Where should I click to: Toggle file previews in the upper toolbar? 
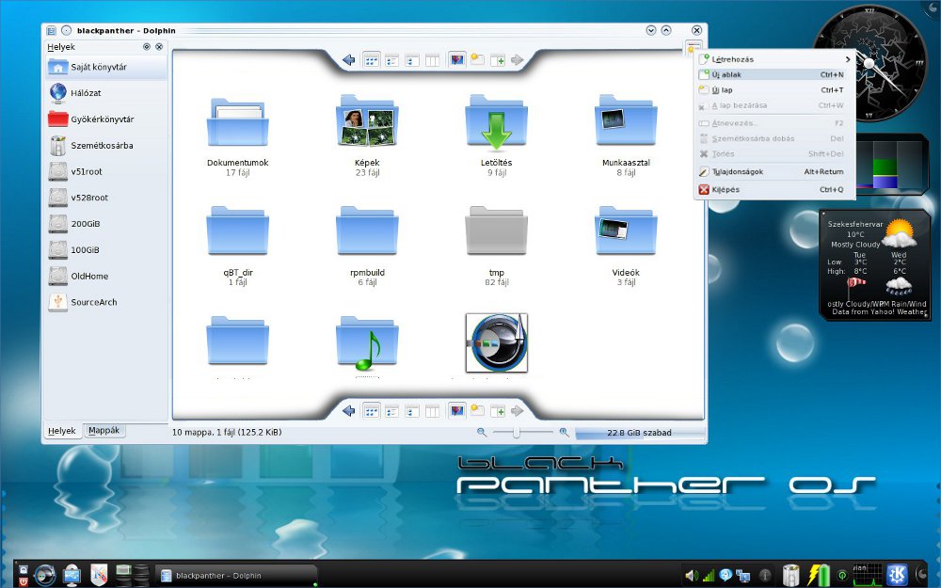tap(457, 60)
